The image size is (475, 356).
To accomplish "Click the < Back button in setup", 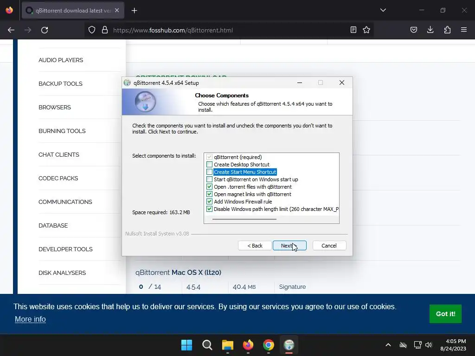I will (x=255, y=246).
